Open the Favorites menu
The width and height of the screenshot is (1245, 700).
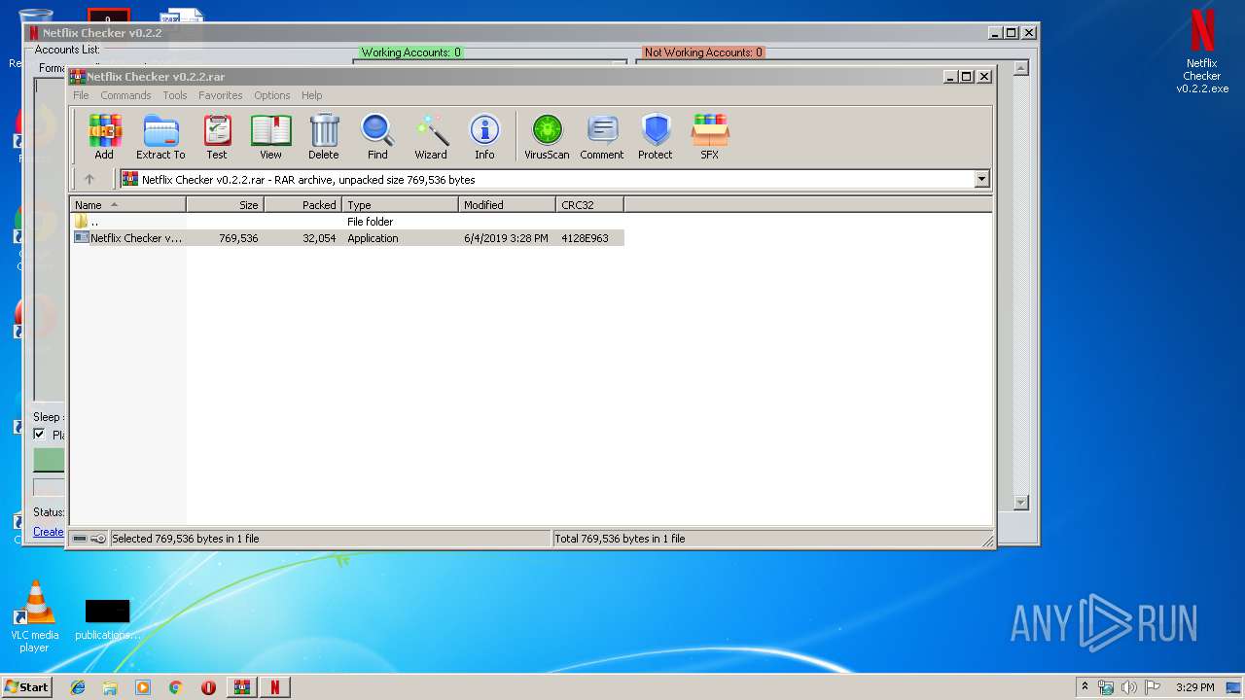pos(221,95)
